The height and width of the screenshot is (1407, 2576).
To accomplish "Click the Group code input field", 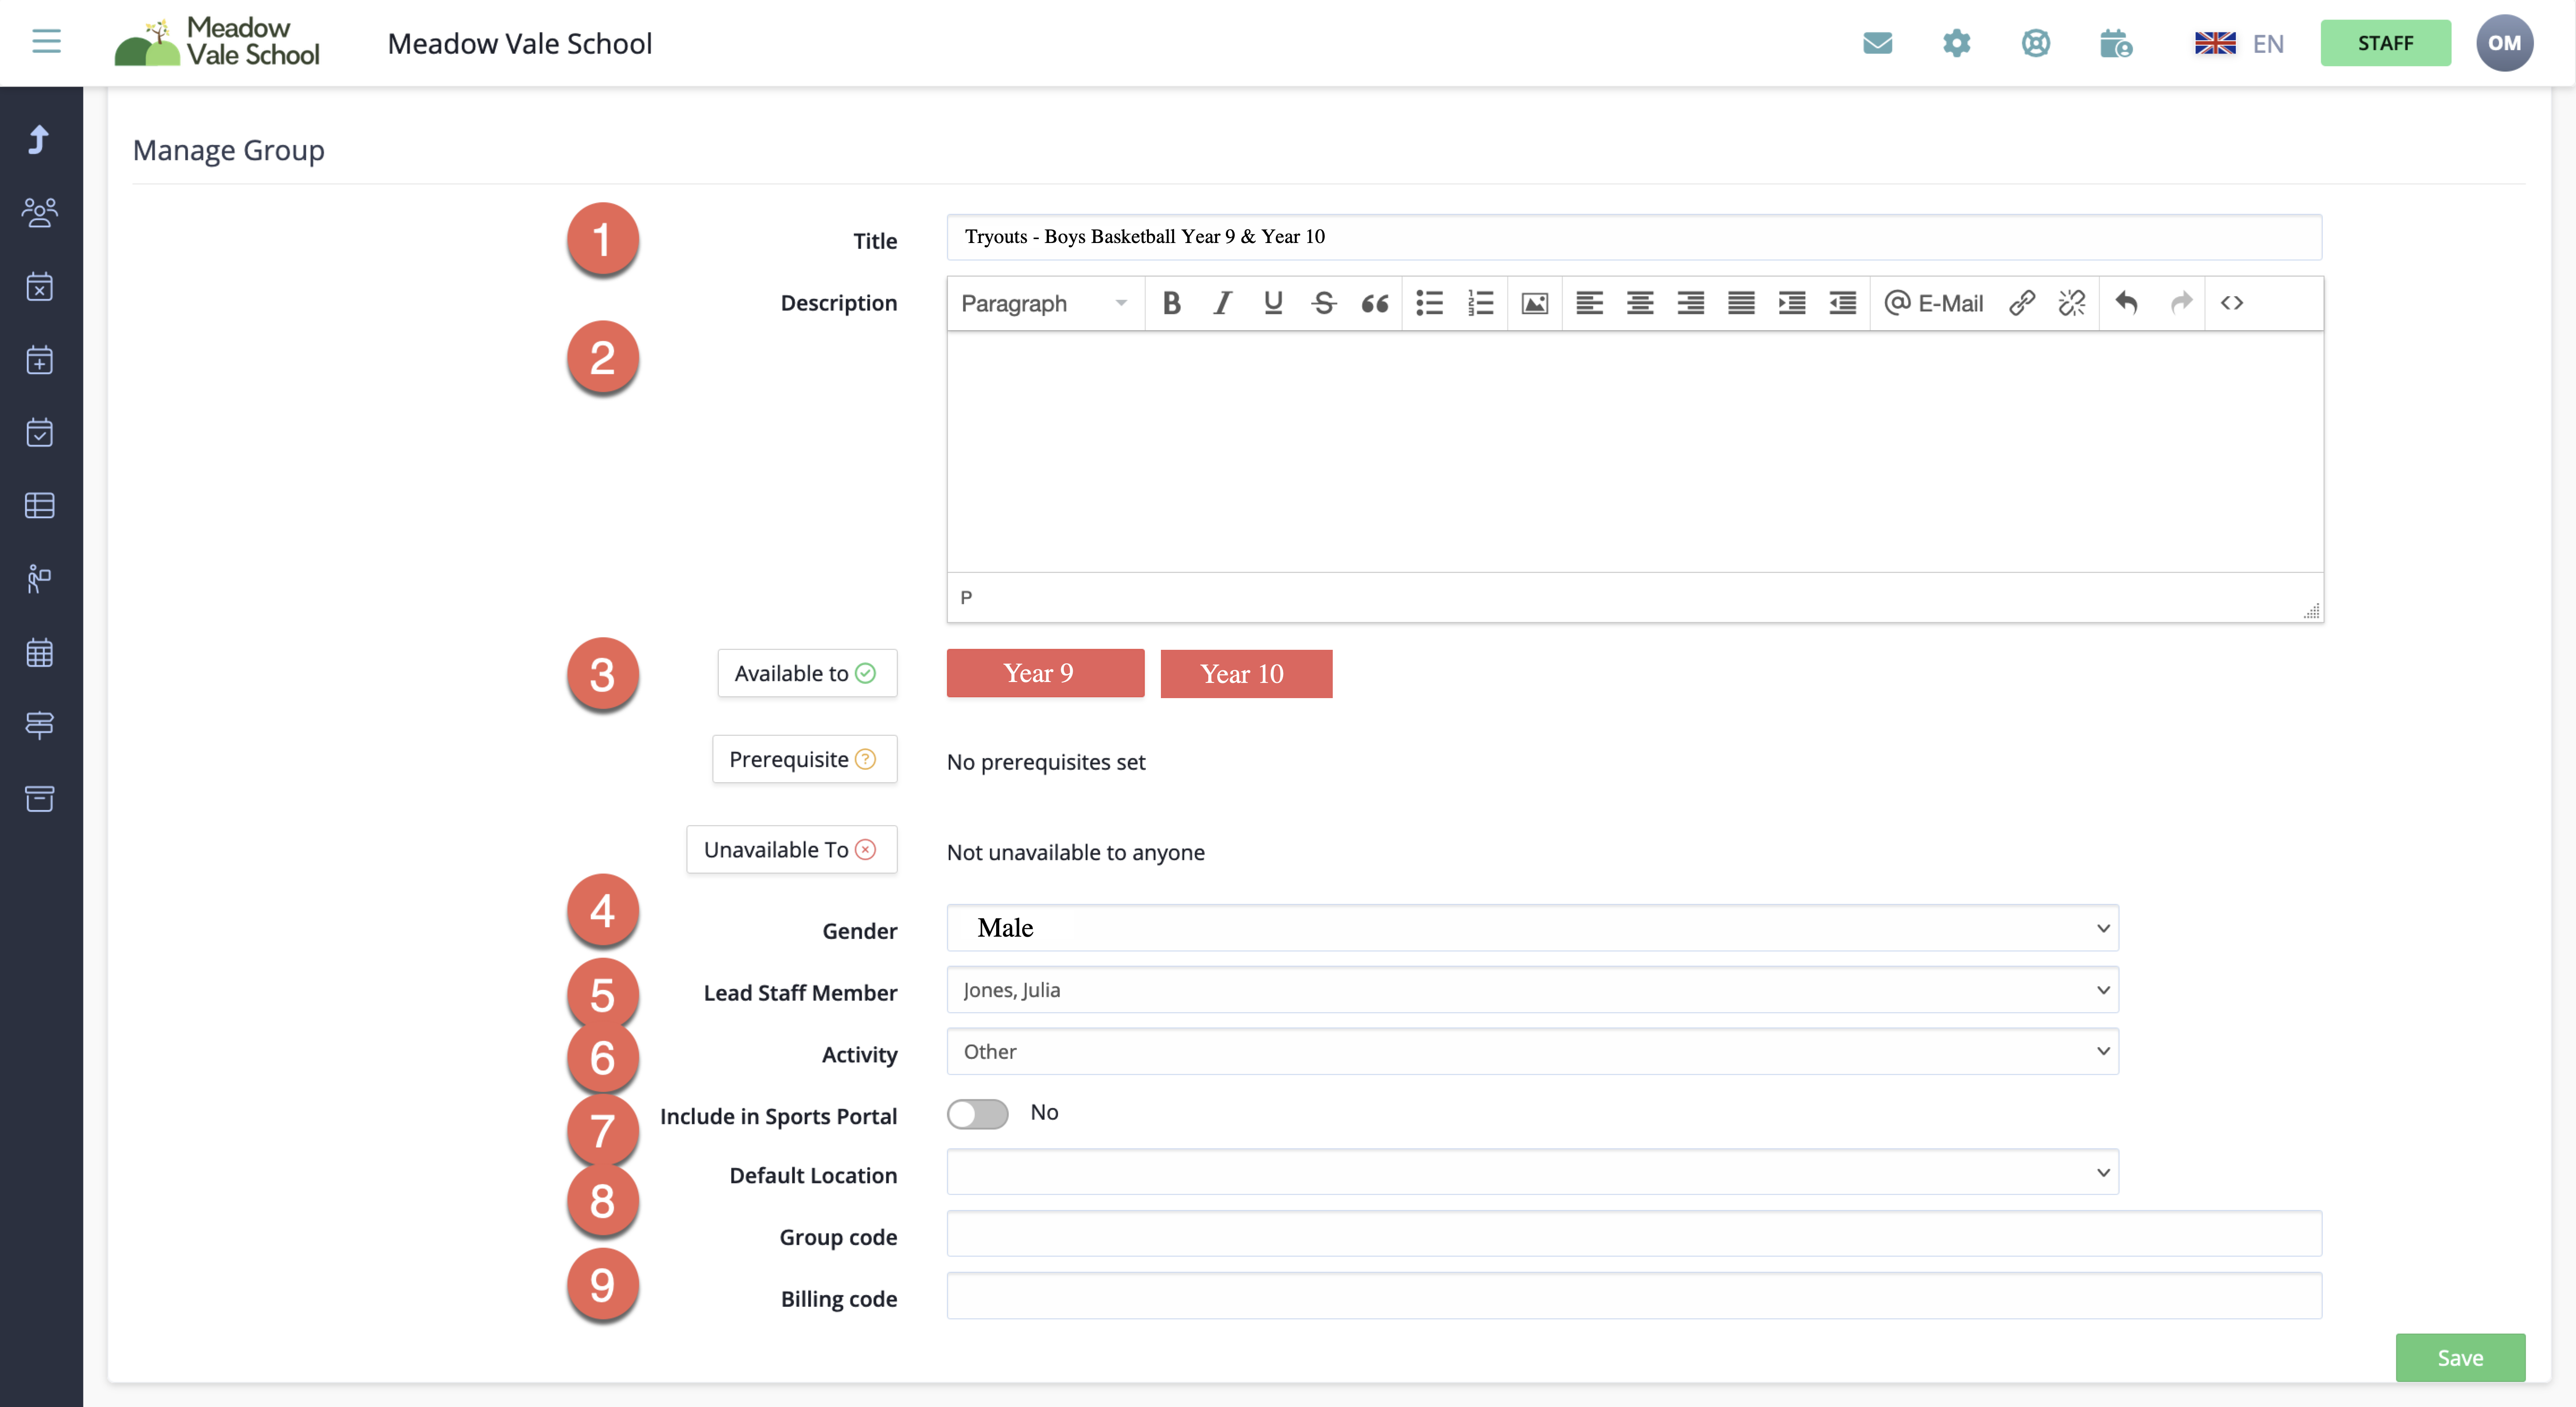I will coord(1634,1234).
